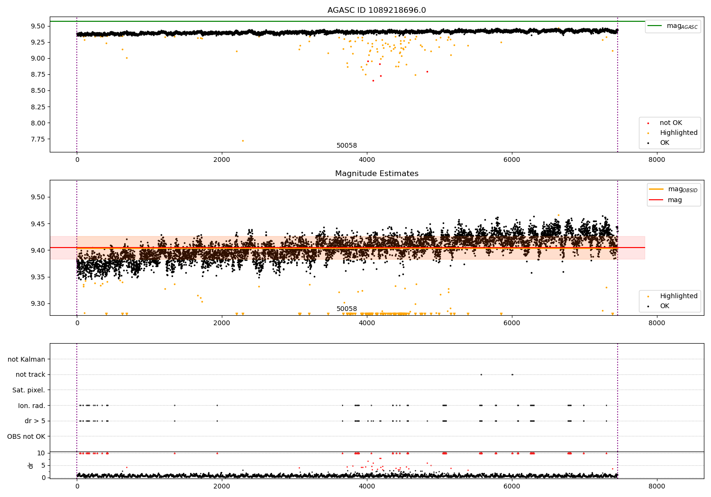This screenshot has width=711, height=497.
Task: Click the 'not track' row label
Action: (x=30, y=375)
